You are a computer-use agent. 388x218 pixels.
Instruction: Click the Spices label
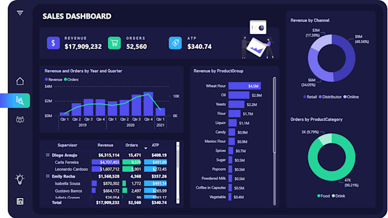[x=220, y=150]
